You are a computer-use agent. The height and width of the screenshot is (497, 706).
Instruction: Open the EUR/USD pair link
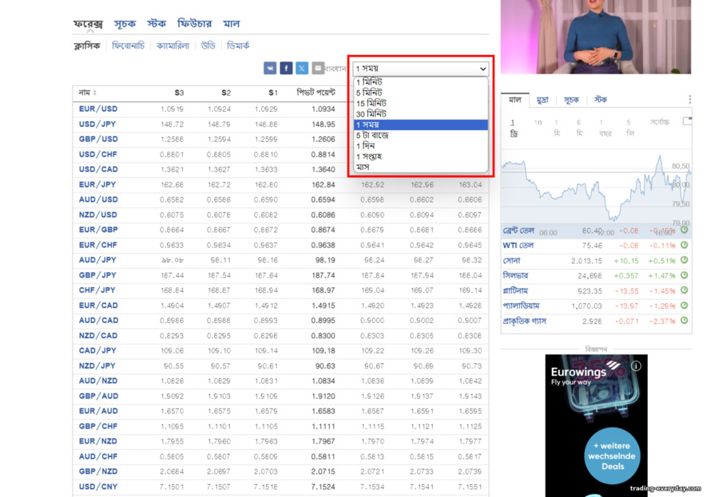[x=98, y=108]
